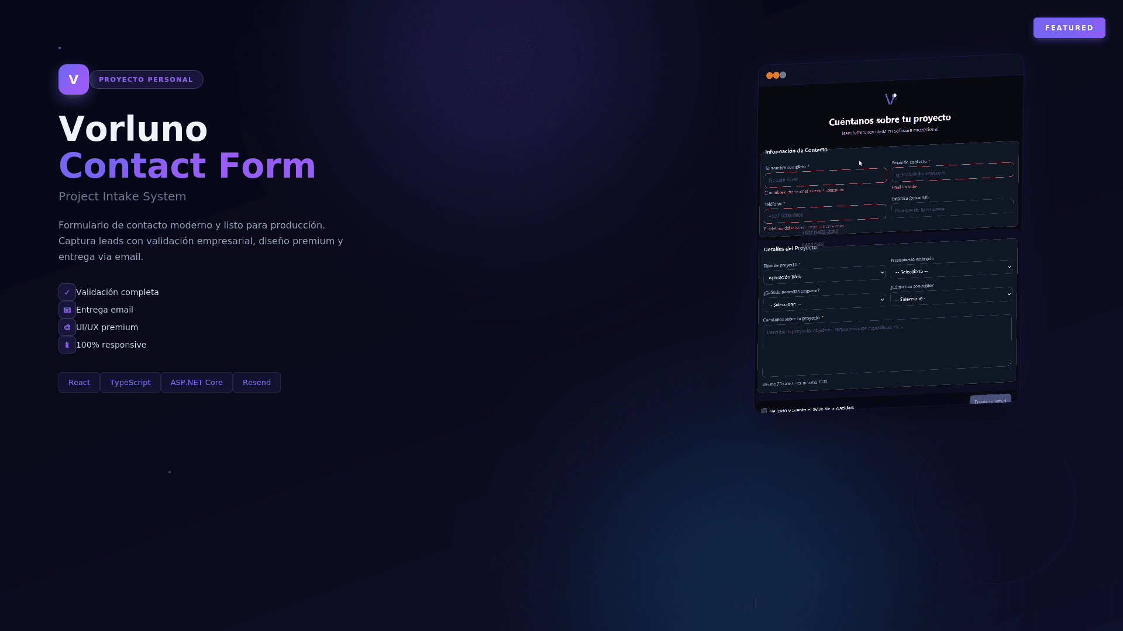Check the aviso de privacidad checkbox

coord(764,411)
